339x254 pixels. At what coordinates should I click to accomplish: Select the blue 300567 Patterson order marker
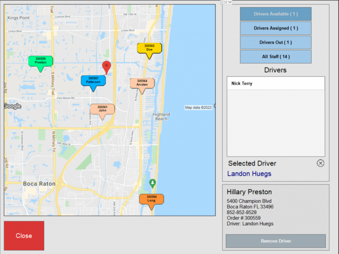pos(93,81)
